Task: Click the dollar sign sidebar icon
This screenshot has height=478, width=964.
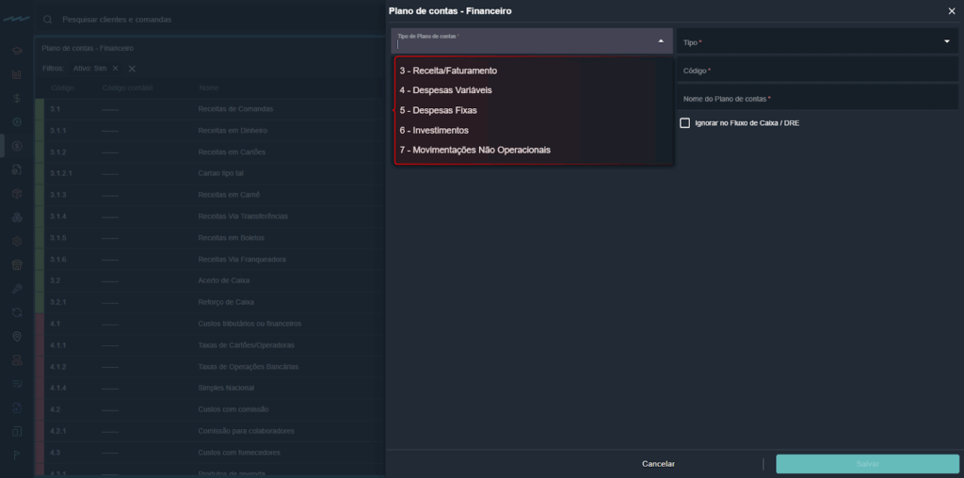Action: (16, 98)
